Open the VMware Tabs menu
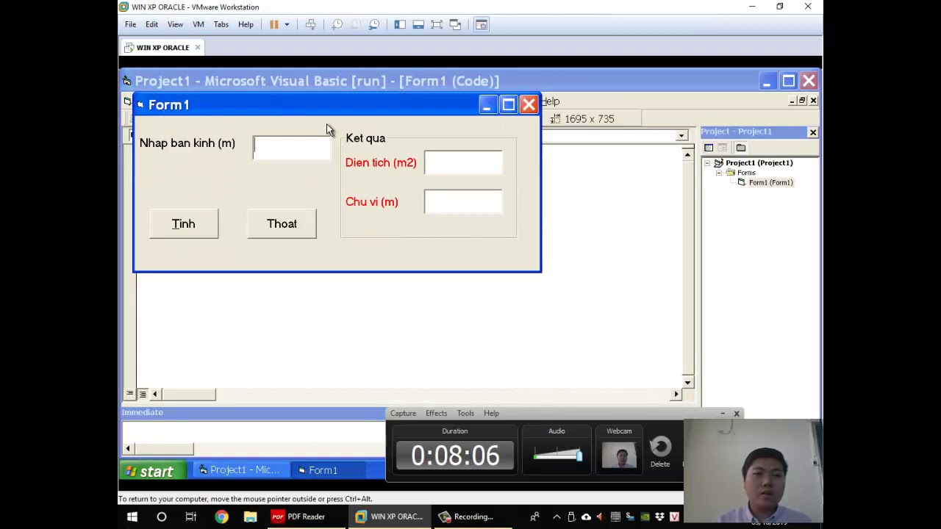The width and height of the screenshot is (941, 529). pos(221,24)
